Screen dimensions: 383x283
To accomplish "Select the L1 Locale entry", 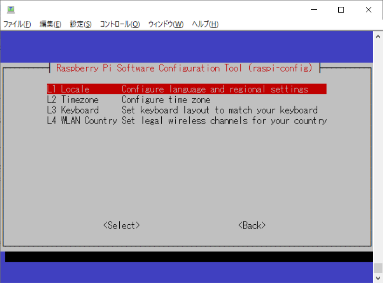I will point(187,89).
